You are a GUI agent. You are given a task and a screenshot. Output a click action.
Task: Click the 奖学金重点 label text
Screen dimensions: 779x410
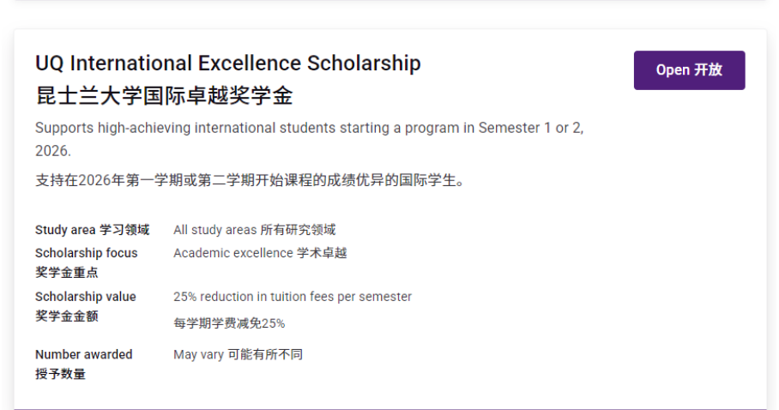point(67,273)
